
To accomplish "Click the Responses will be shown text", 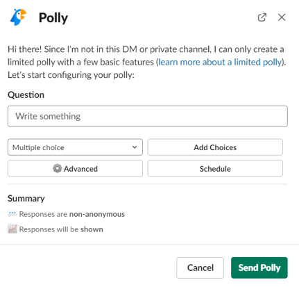I will (x=61, y=229).
